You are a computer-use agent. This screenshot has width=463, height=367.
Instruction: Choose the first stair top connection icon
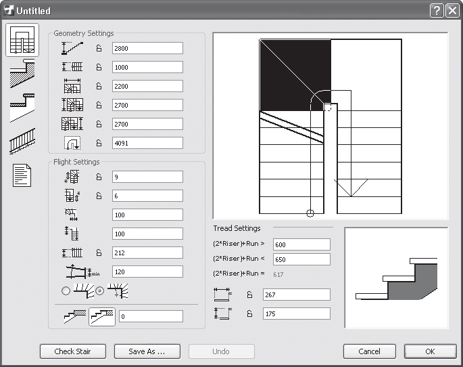click(x=74, y=316)
